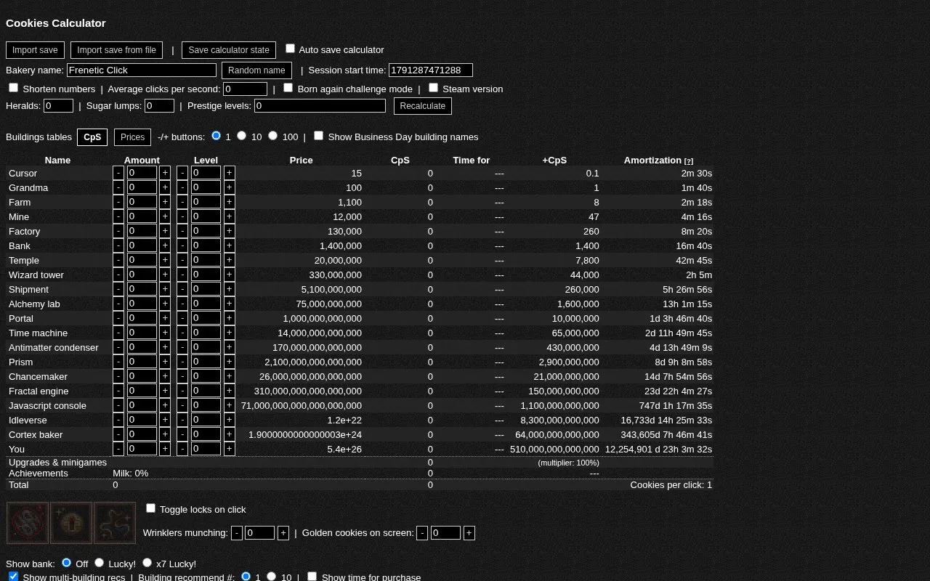Tick the Steam version checkbox
This screenshot has width=930, height=581.
click(434, 88)
